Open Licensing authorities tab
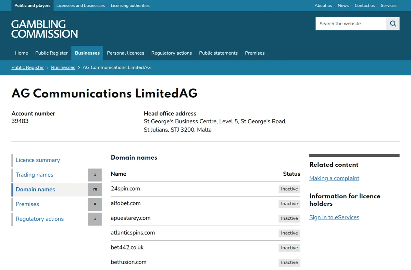The width and height of the screenshot is (411, 270). pyautogui.click(x=130, y=5)
